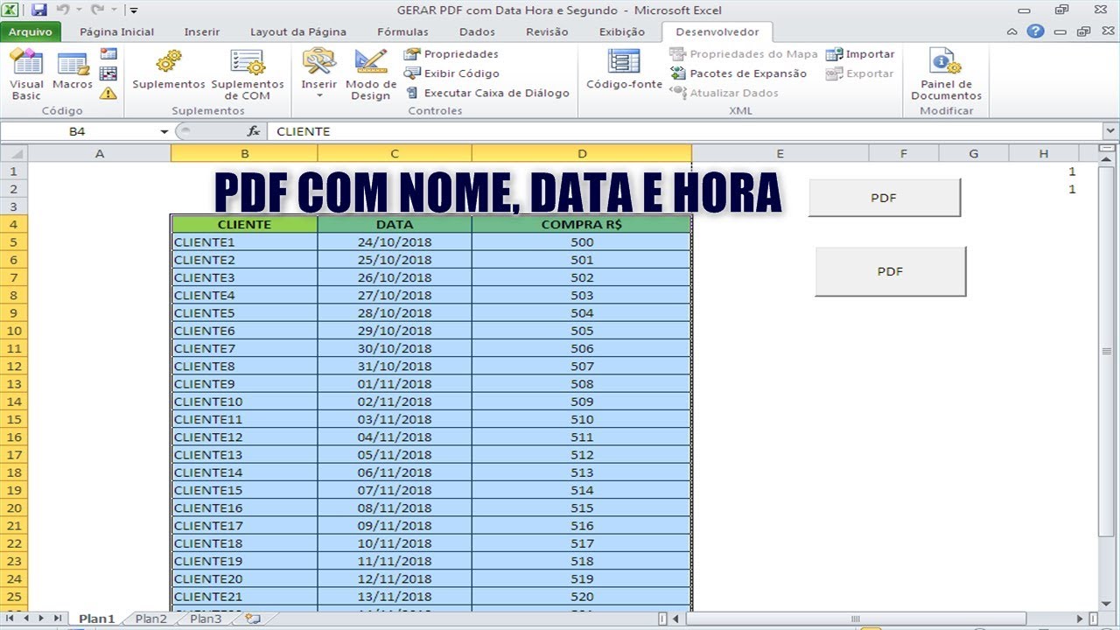Click the upper PDF button
The width and height of the screenshot is (1120, 630).
(x=884, y=198)
